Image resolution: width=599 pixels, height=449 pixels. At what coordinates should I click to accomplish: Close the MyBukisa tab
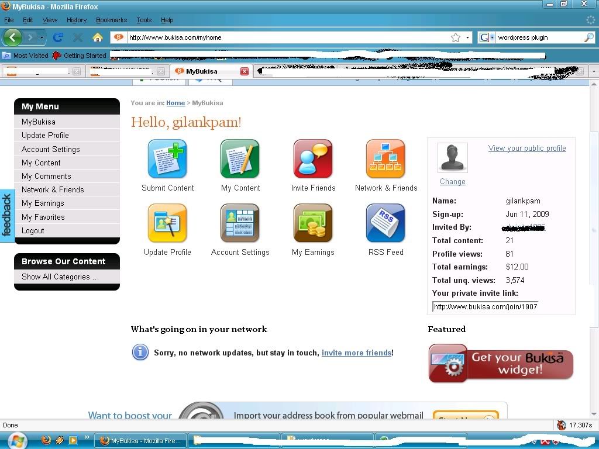[245, 71]
